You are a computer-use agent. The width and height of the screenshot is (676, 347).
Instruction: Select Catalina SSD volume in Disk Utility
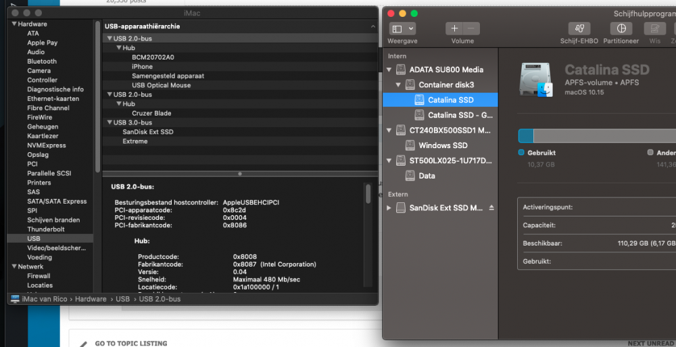point(440,99)
